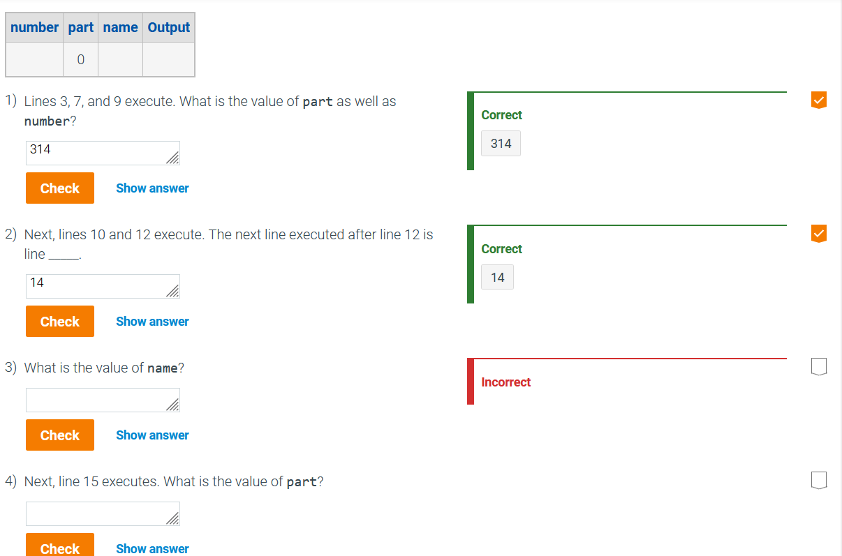Click the correct answer chip showing 314

(x=501, y=143)
